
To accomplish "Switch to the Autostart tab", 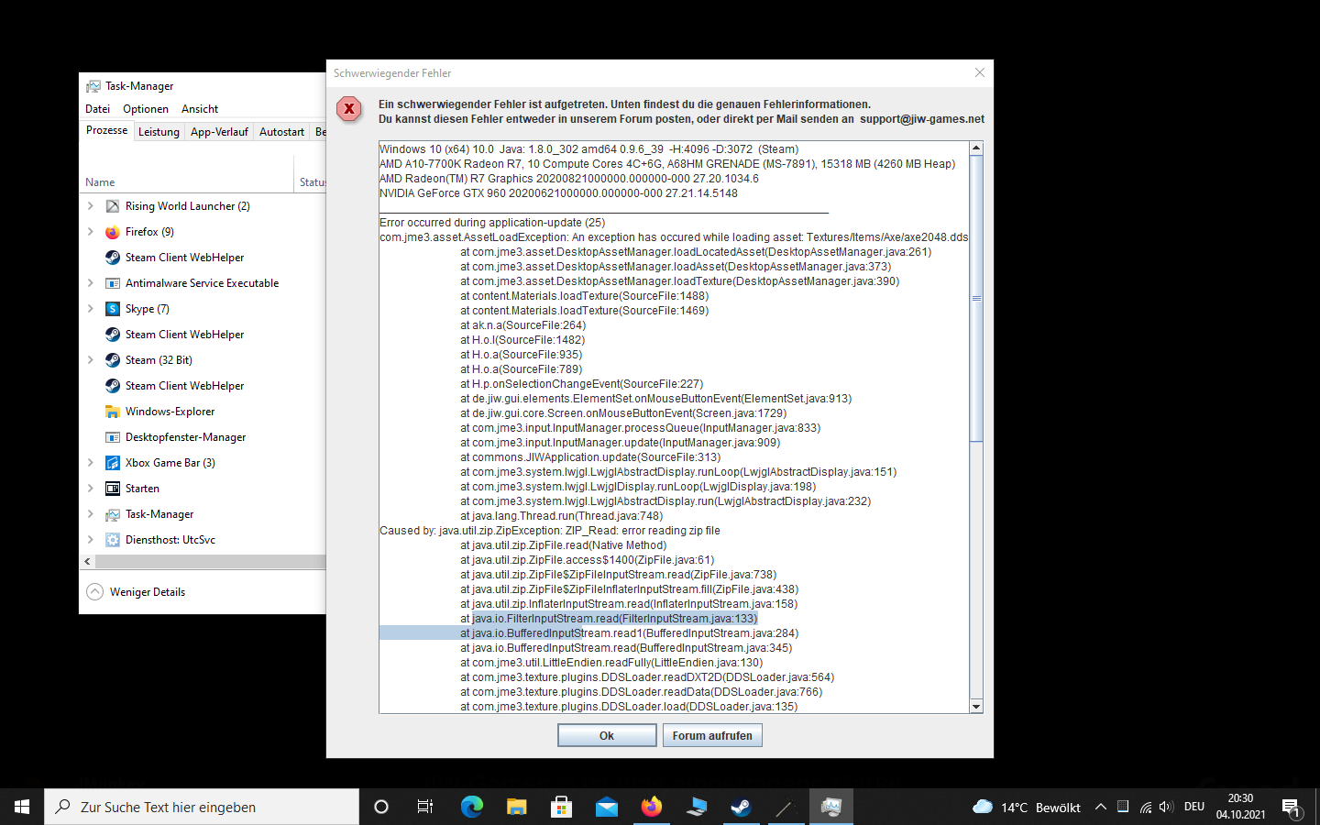I will click(281, 132).
